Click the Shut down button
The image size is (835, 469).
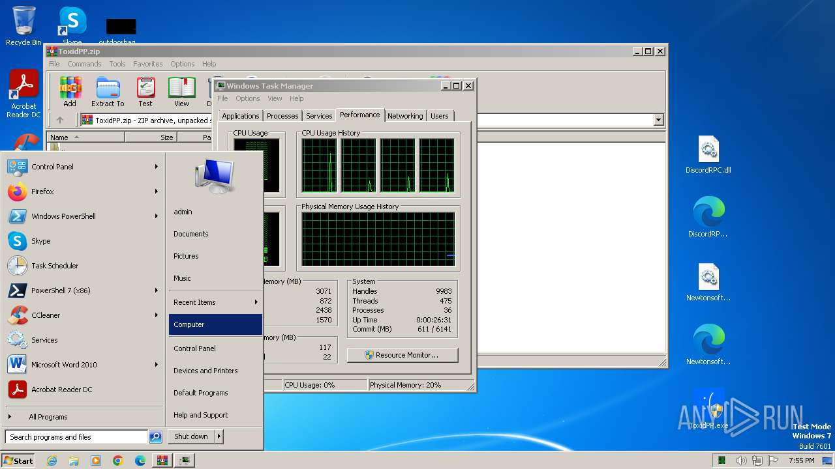pos(191,436)
